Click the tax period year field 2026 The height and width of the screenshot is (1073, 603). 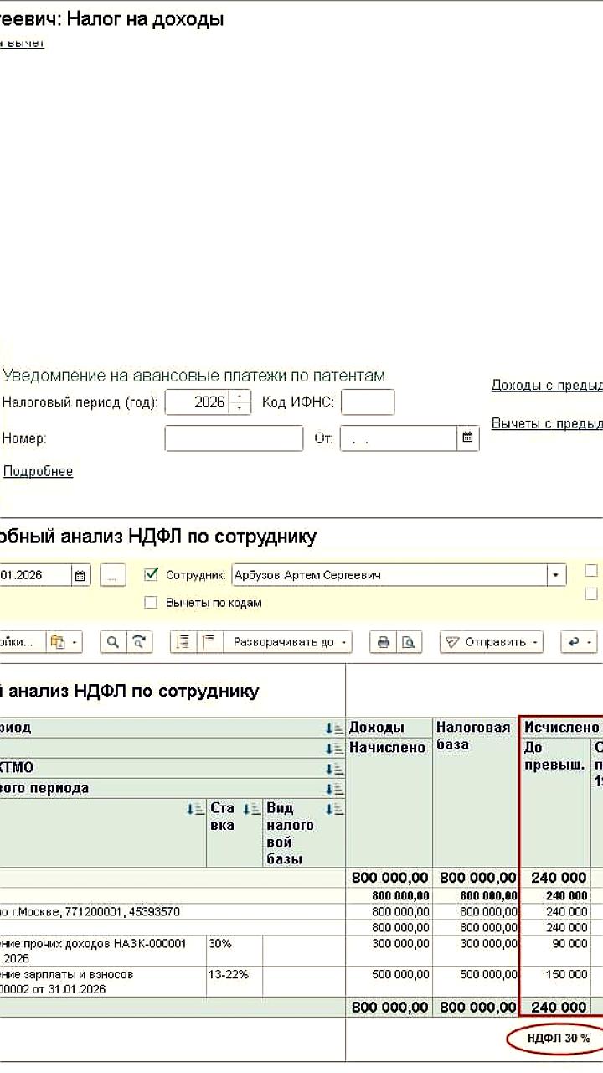198,402
